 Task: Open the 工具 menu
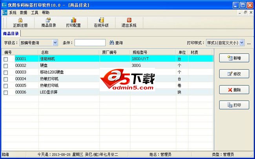(35, 13)
